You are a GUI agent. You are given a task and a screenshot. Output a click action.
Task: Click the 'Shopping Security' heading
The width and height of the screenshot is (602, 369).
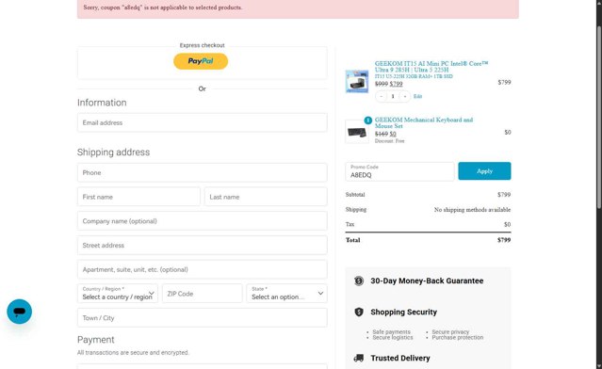403,313
